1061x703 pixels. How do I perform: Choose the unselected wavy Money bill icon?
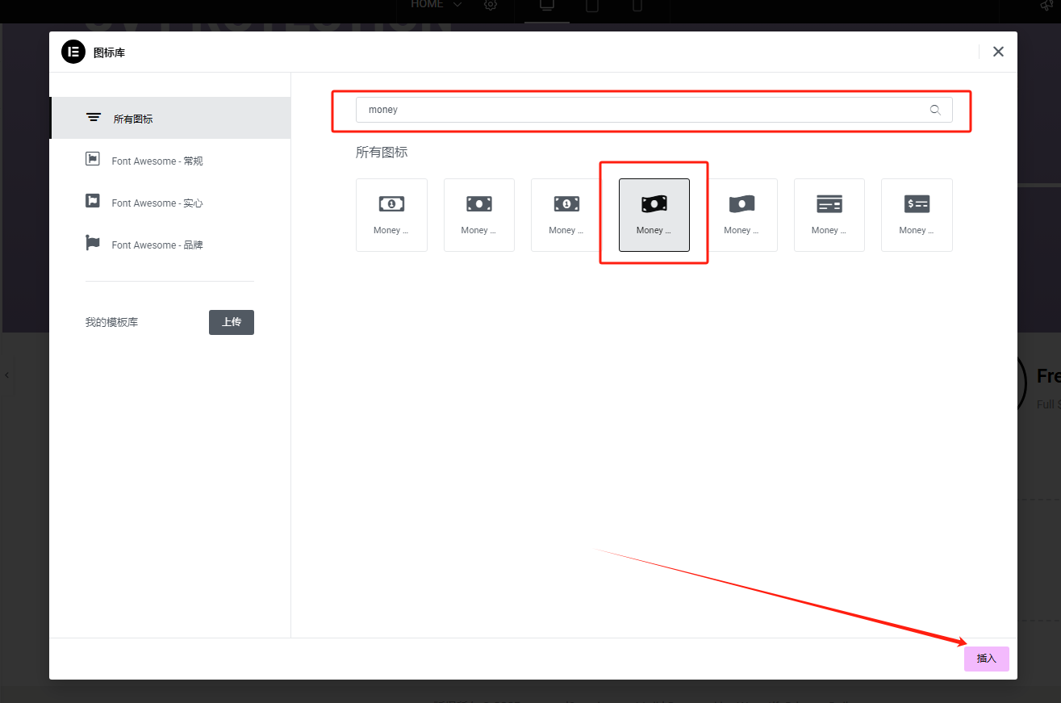tap(741, 215)
